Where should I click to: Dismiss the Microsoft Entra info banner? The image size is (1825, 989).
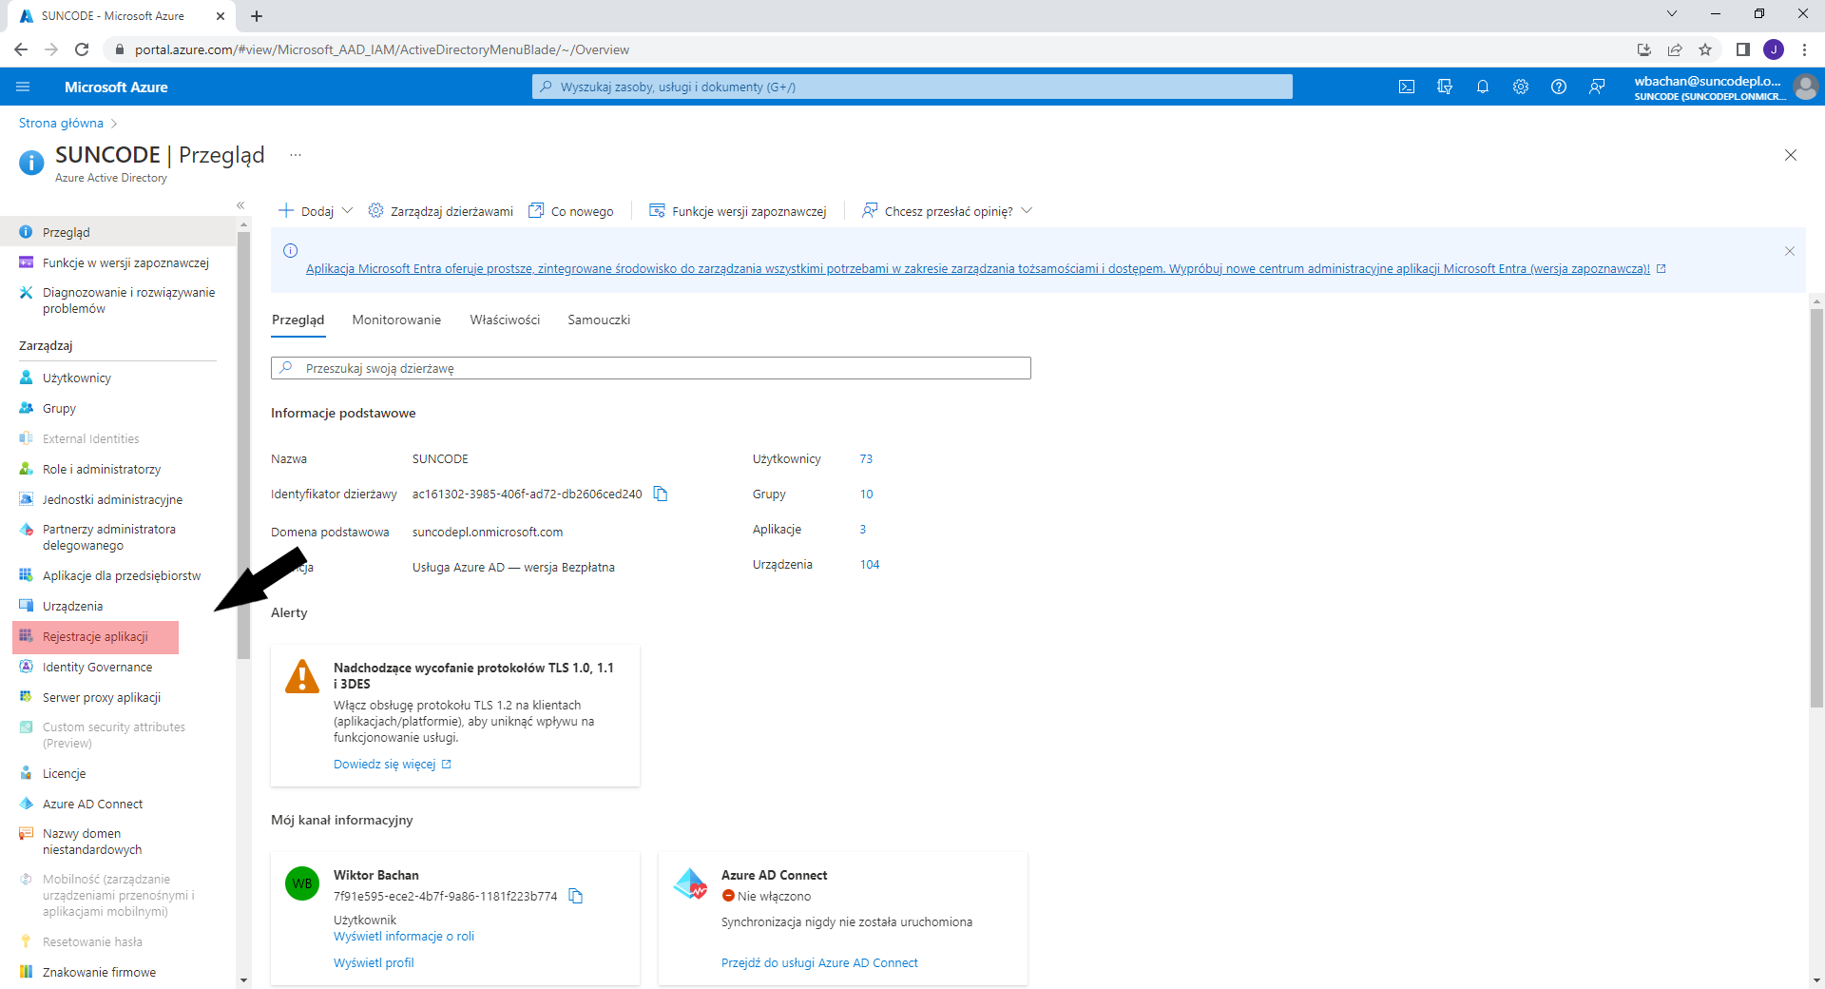pos(1790,251)
